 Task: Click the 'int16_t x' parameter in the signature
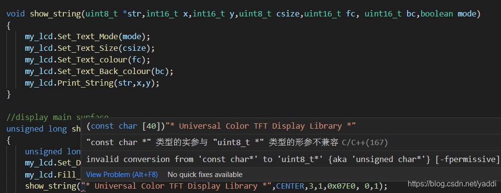(167, 14)
